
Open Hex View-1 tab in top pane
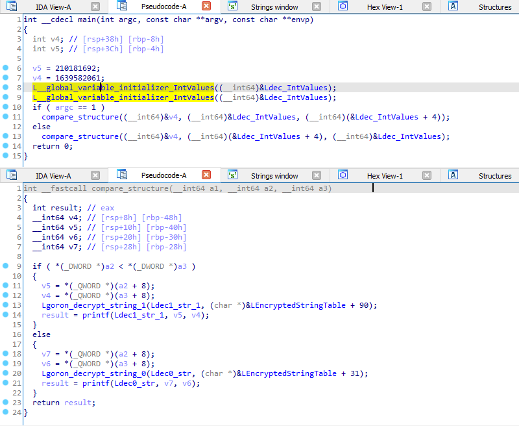click(385, 7)
